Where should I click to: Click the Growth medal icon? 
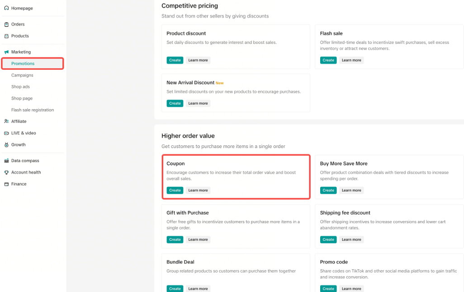[6, 145]
